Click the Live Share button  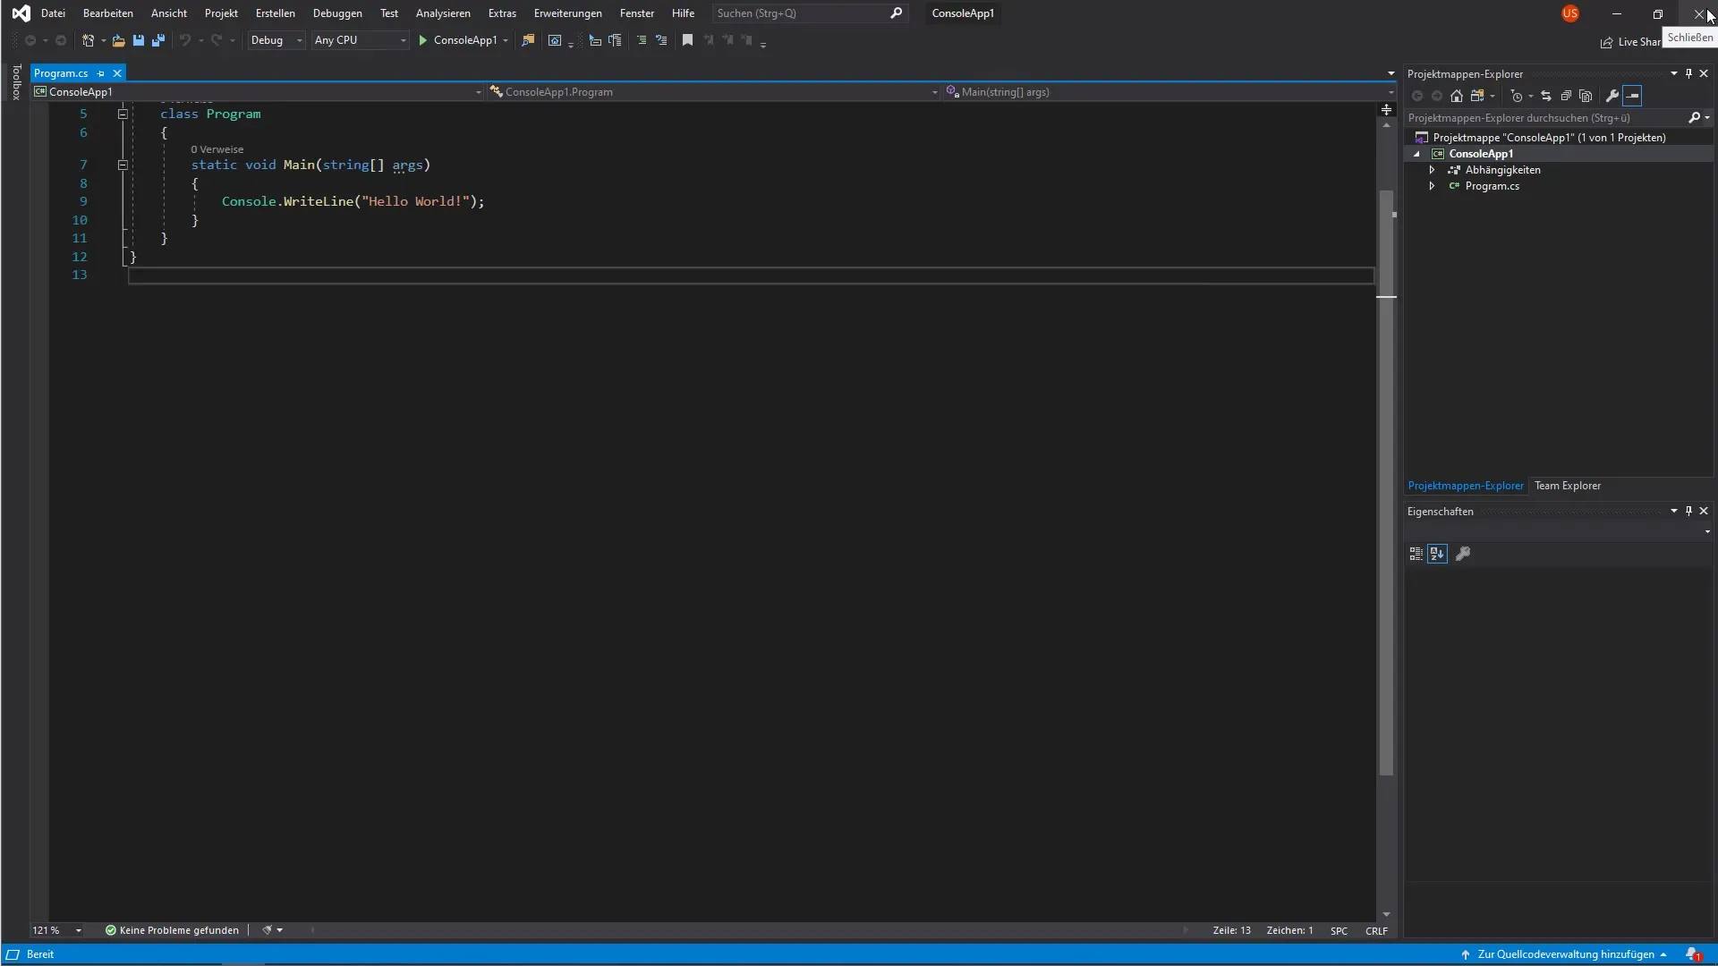tap(1631, 42)
